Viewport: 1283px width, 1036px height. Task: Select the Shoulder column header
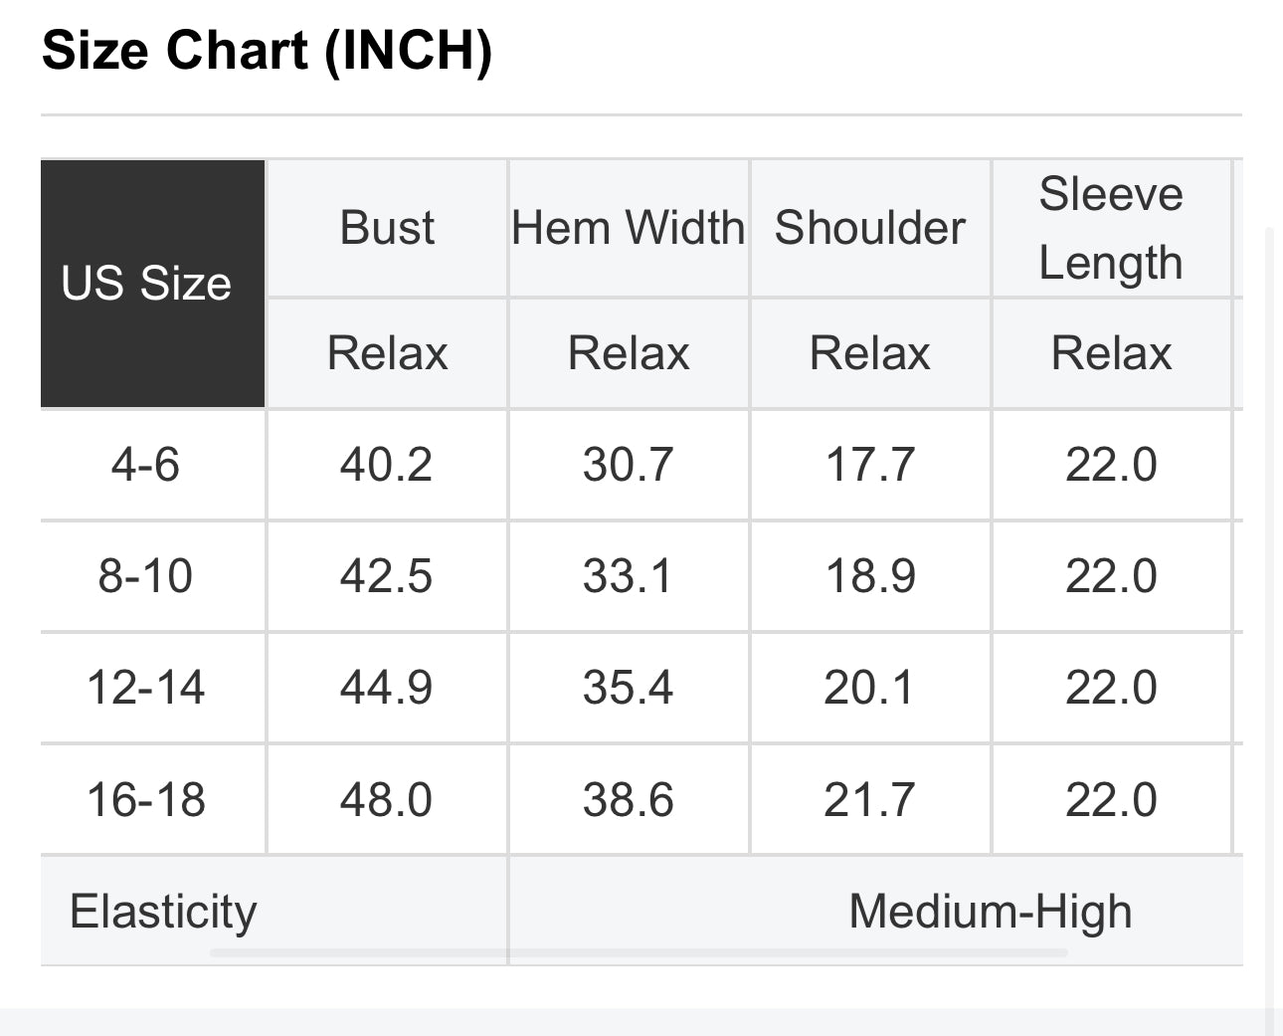(870, 228)
